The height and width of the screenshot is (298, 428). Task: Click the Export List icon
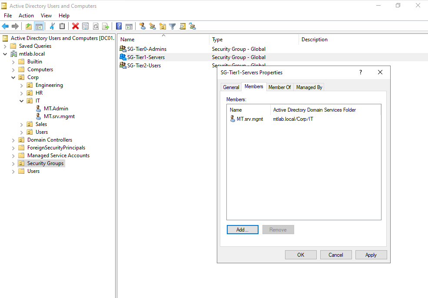pyautogui.click(x=105, y=26)
